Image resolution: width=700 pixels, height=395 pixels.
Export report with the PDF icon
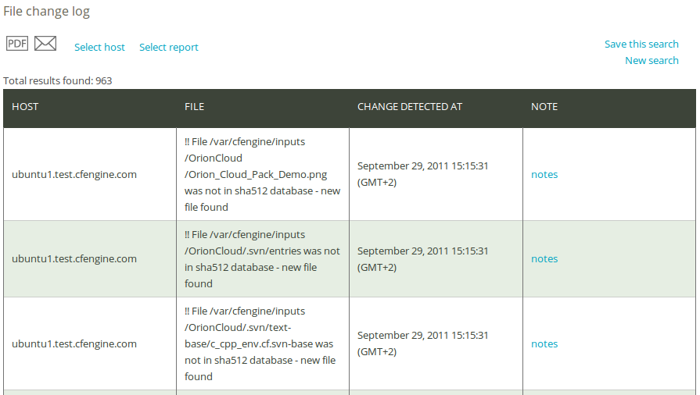(17, 43)
